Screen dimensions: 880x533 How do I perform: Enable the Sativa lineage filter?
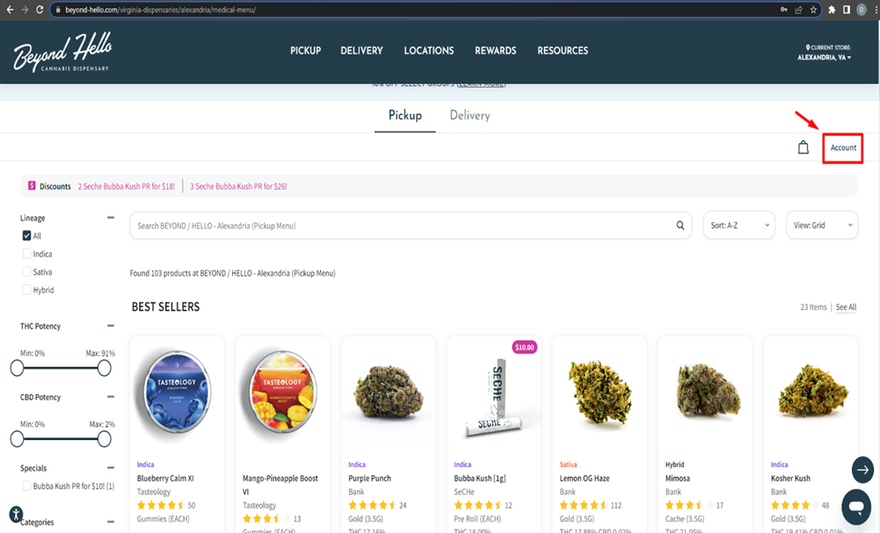26,272
